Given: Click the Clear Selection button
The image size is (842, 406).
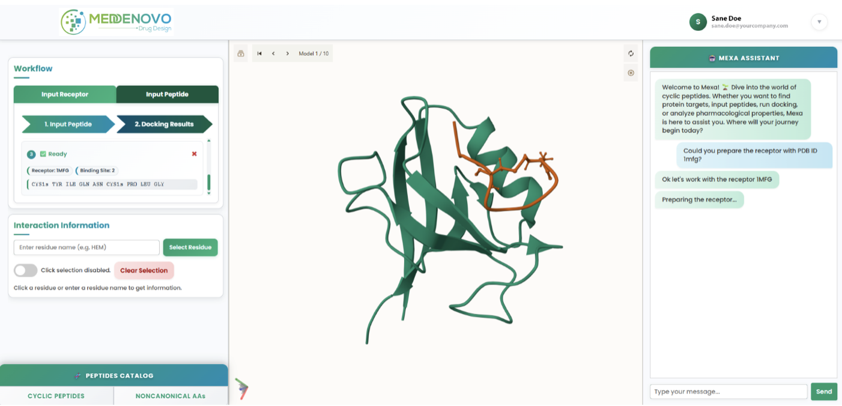Looking at the screenshot, I should pyautogui.click(x=144, y=270).
